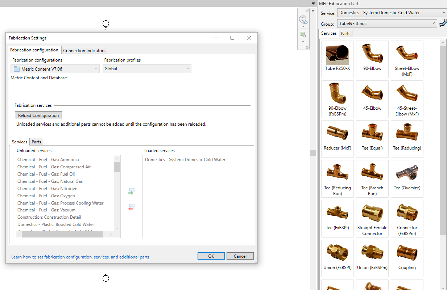The image size is (447, 290).
Task: Select Chemical - Fuel - Gas: Compressed Air
Action: tap(54, 167)
